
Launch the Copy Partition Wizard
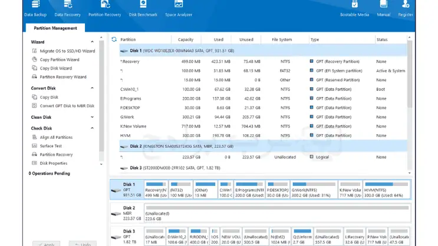[x=55, y=59]
